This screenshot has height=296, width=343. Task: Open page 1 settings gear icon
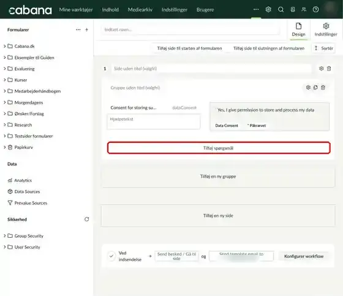pos(321,69)
